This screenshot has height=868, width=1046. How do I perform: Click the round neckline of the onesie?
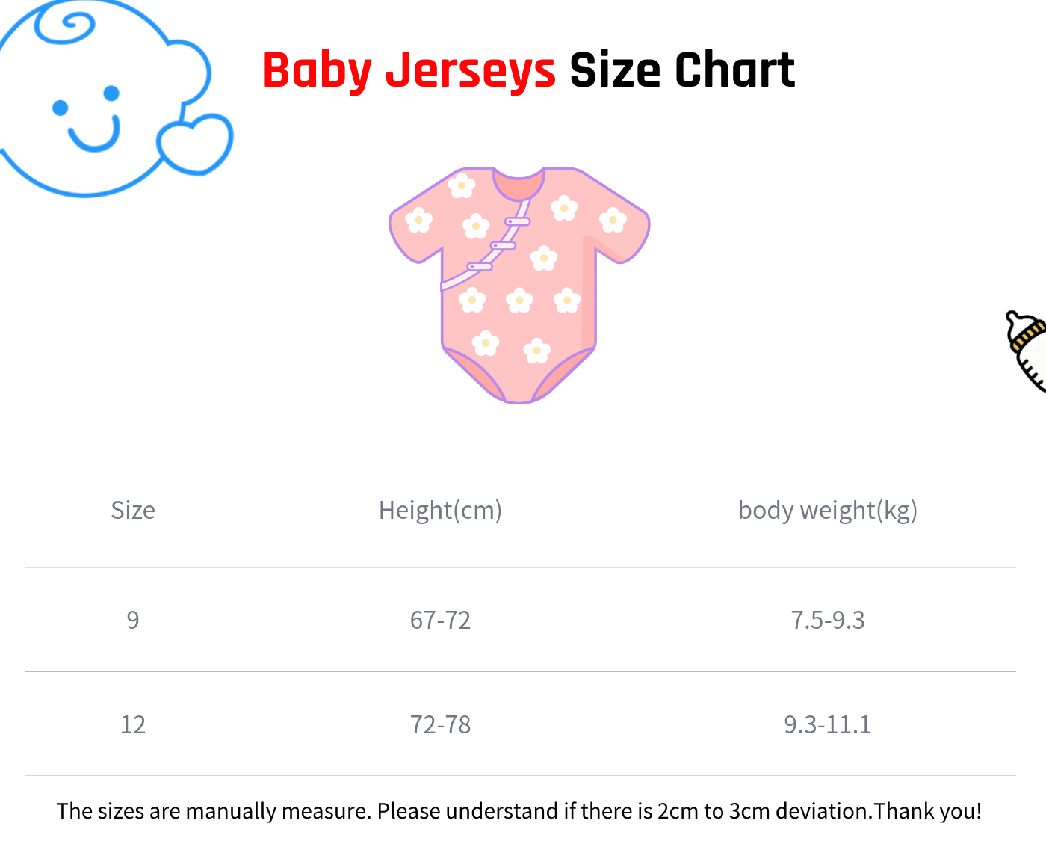coord(519,182)
